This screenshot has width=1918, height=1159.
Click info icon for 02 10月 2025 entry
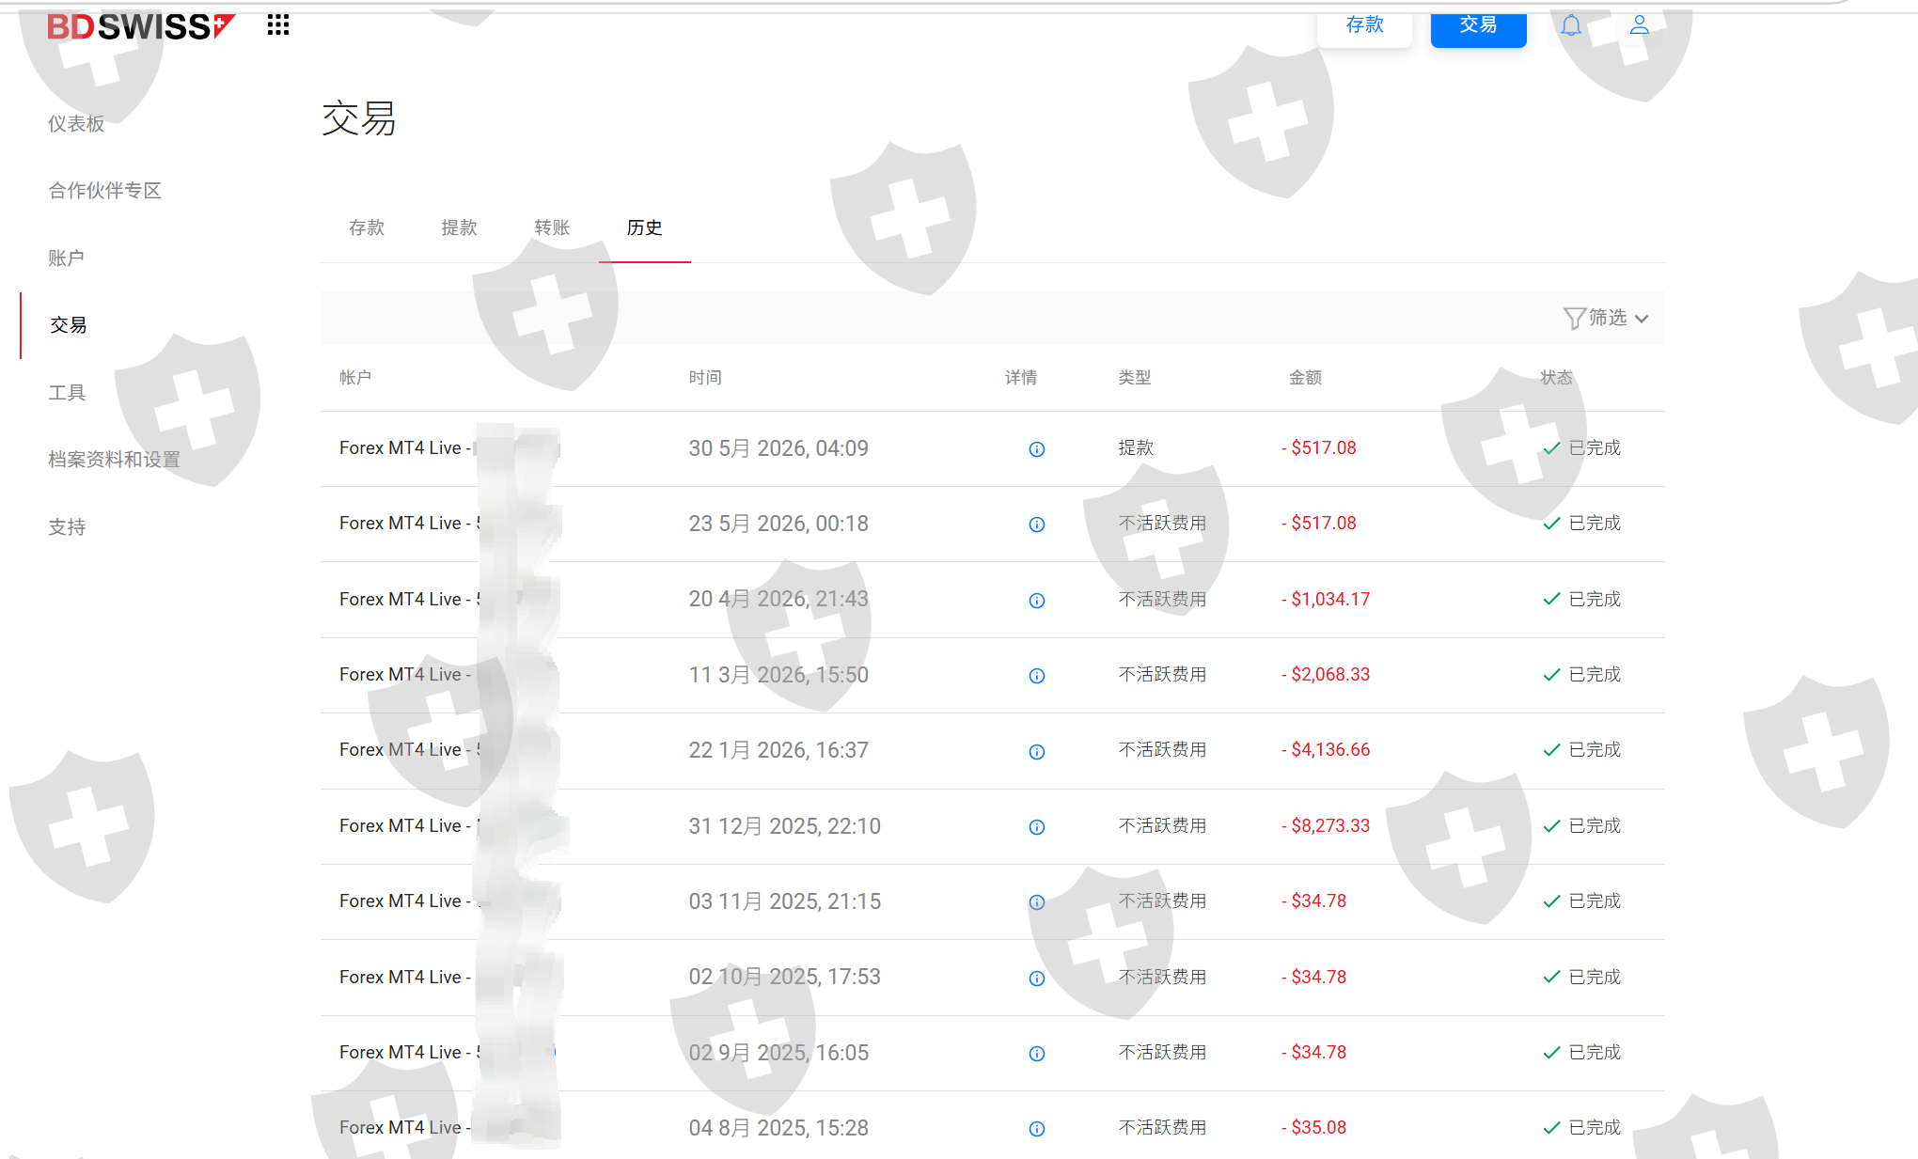[x=1036, y=979]
